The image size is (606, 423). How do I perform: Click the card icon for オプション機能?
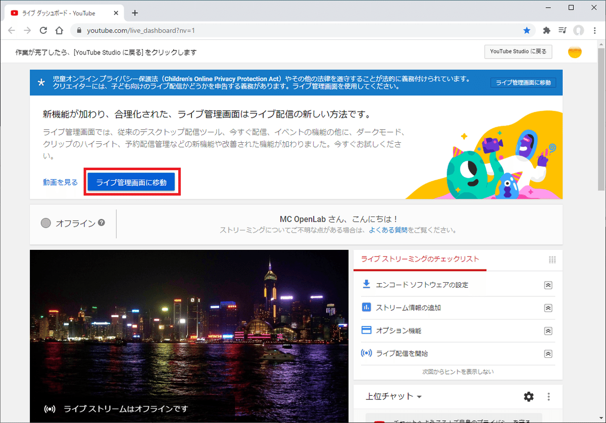[x=367, y=331]
